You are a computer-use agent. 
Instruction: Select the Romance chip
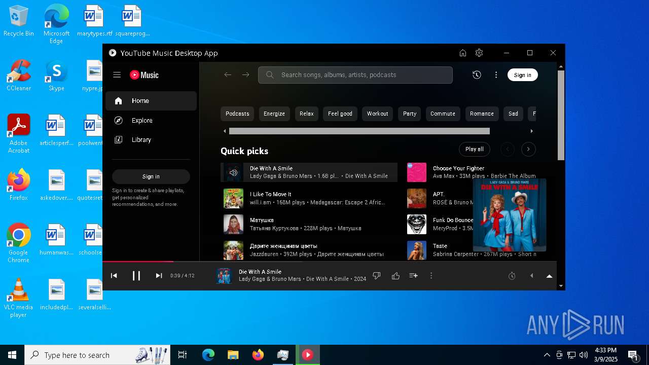tap(482, 114)
